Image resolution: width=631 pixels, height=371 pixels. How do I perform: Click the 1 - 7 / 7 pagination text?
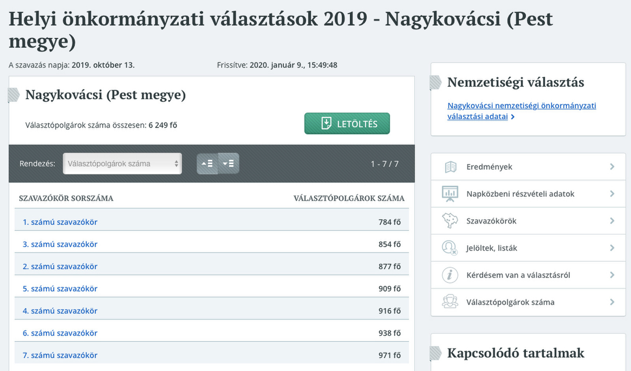385,164
